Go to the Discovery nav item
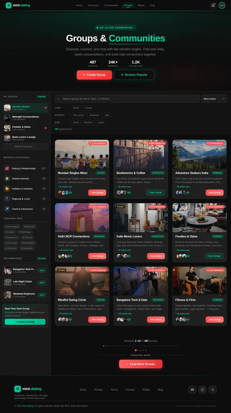The width and height of the screenshot is (231, 413). coord(93,5)
